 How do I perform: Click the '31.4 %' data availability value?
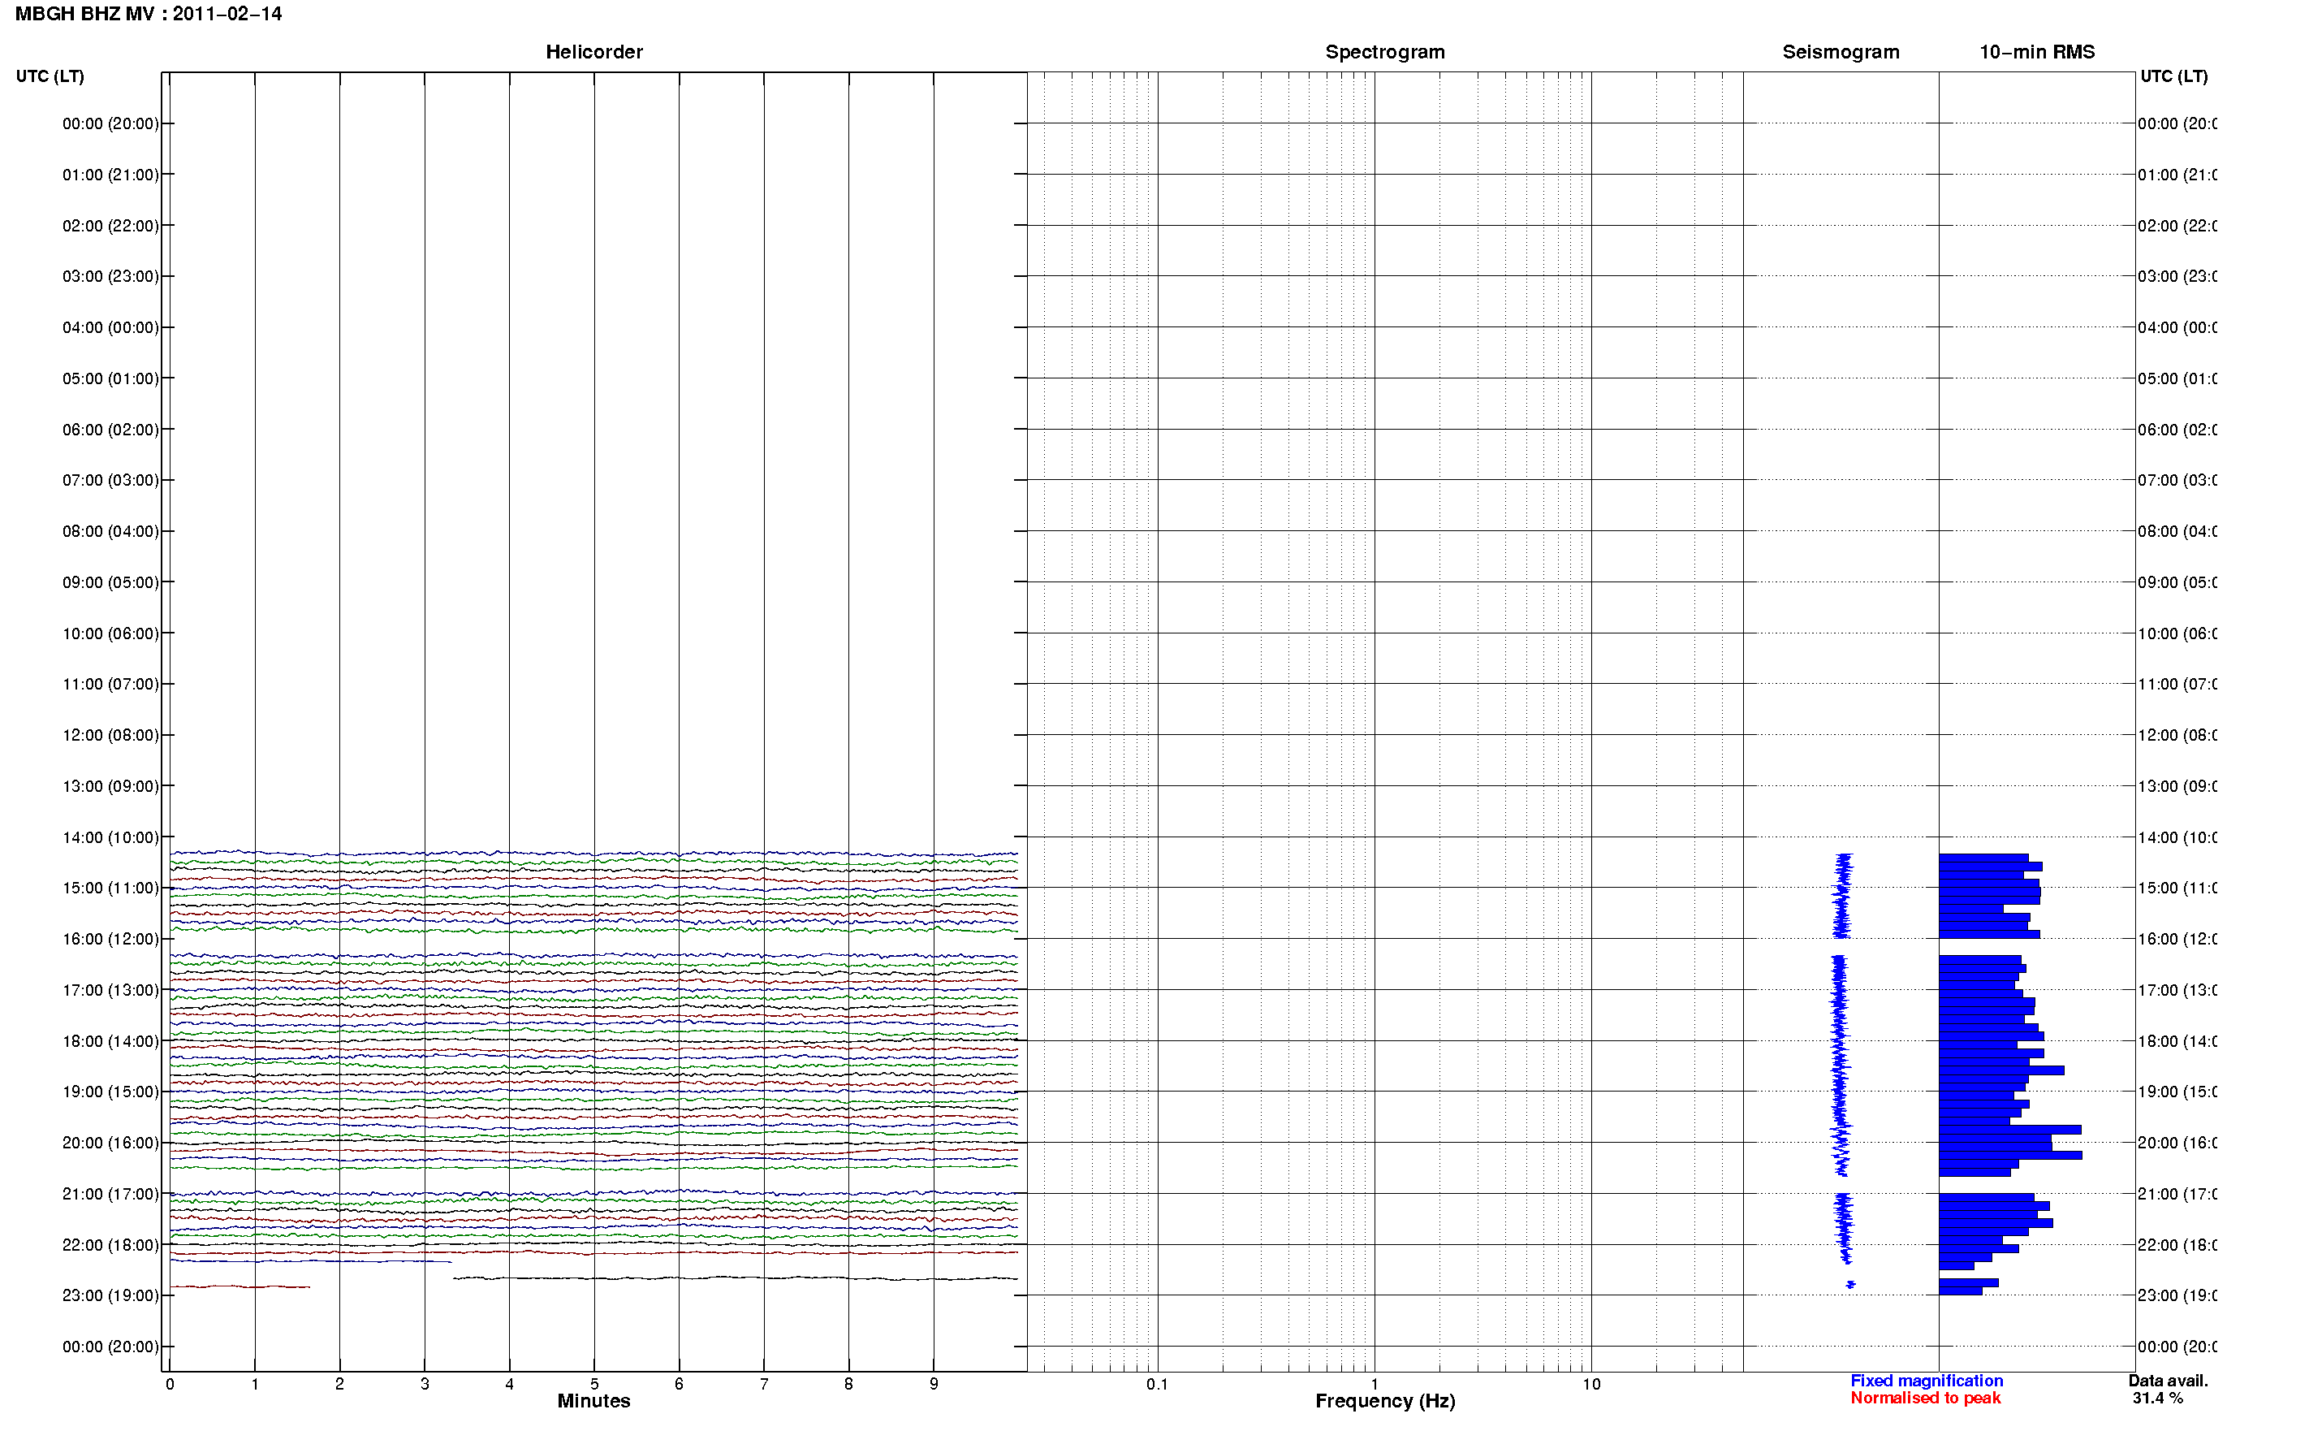point(2157,1399)
